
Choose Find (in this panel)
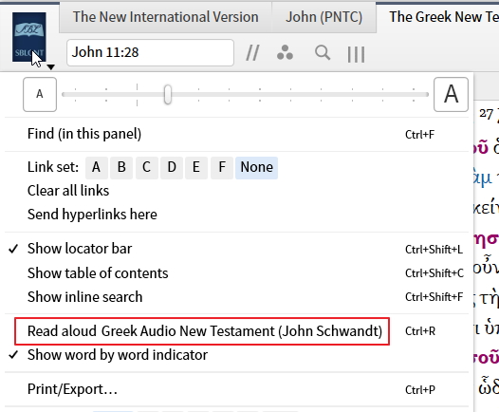click(236, 134)
